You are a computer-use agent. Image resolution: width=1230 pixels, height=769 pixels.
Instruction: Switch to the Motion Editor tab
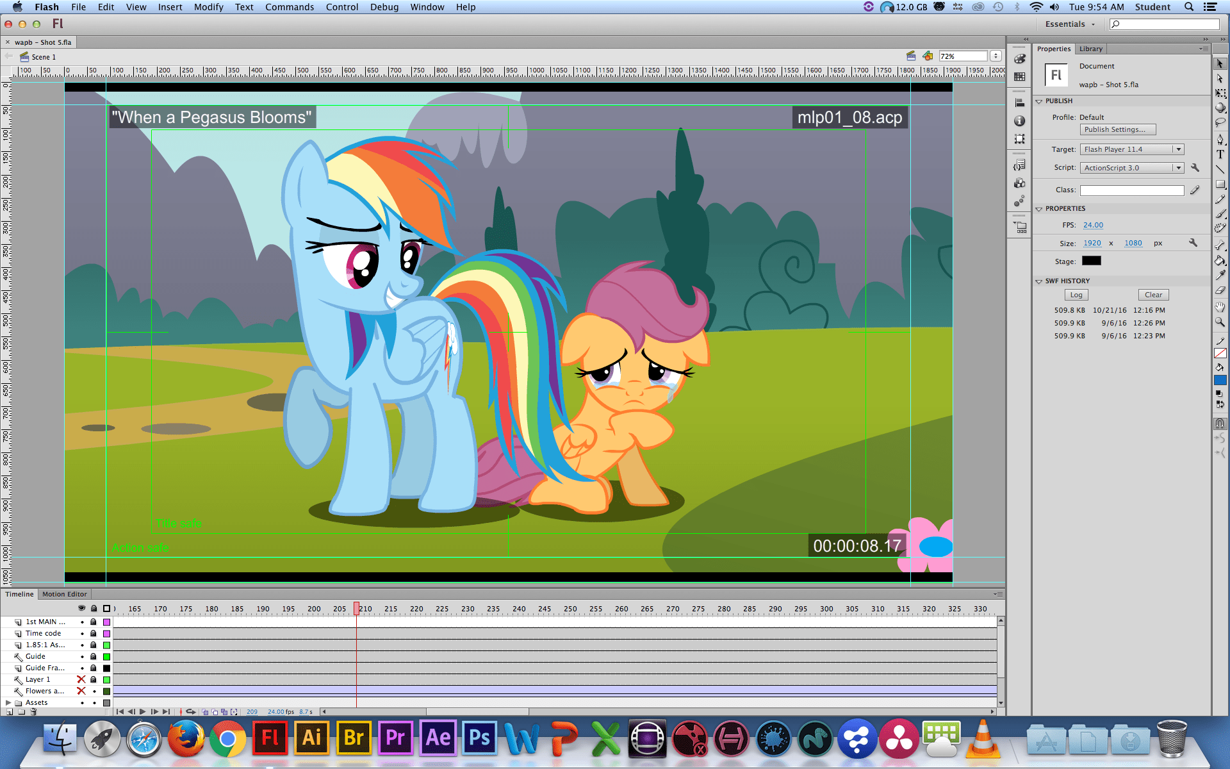(x=64, y=594)
